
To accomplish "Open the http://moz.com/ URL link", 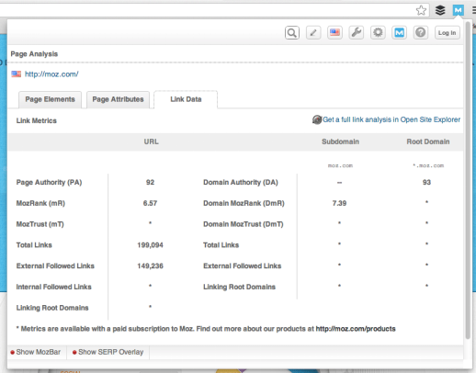I will [x=51, y=74].
